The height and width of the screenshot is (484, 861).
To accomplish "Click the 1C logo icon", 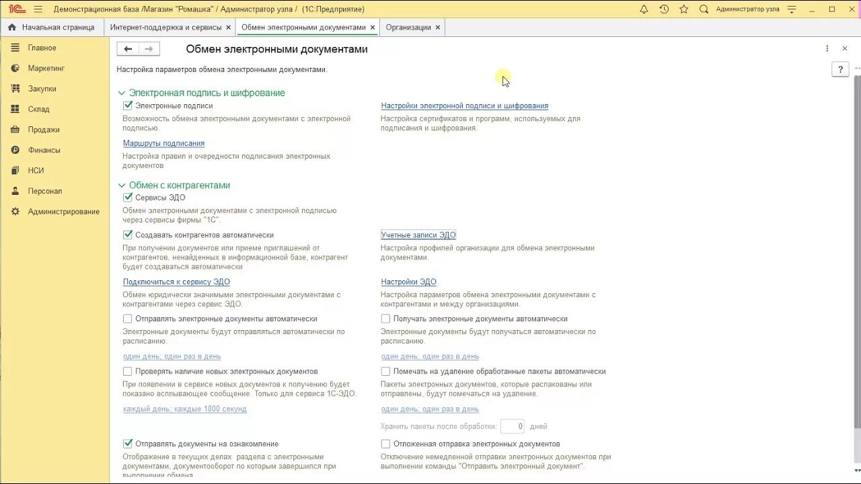I will pos(17,9).
